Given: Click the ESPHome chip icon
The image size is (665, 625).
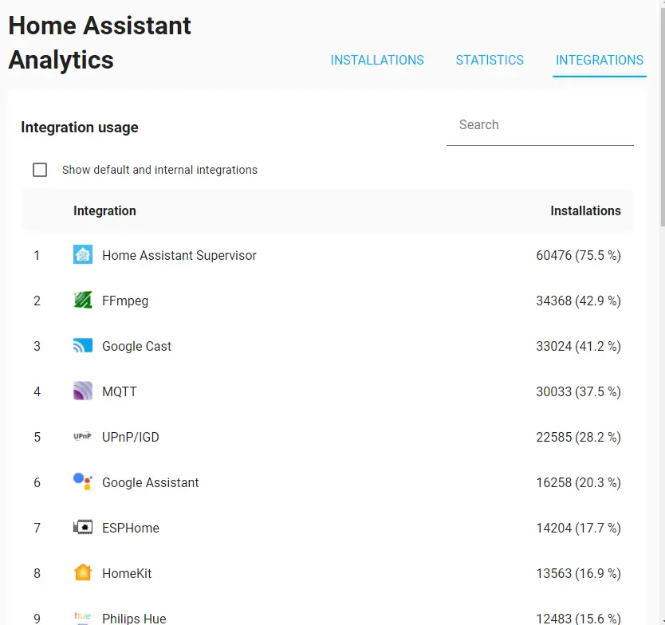Looking at the screenshot, I should (83, 527).
